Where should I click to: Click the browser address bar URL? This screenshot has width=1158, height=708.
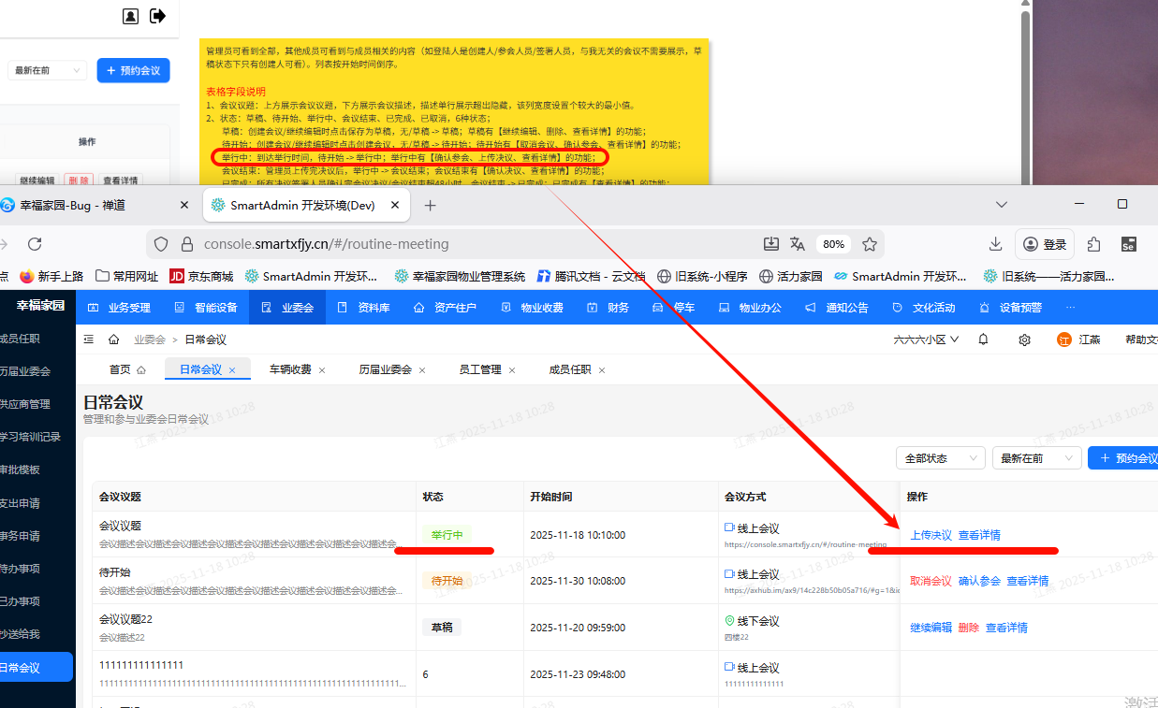pyautogui.click(x=326, y=244)
